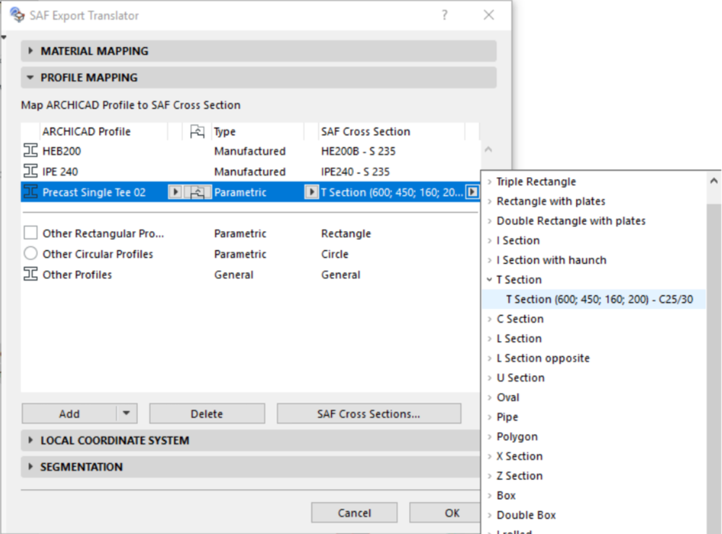Expand Triple Rectangle in cross section list
The height and width of the screenshot is (534, 722).
[489, 181]
